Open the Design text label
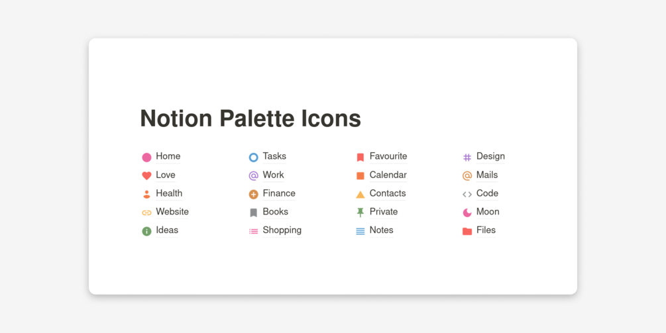 (x=490, y=156)
